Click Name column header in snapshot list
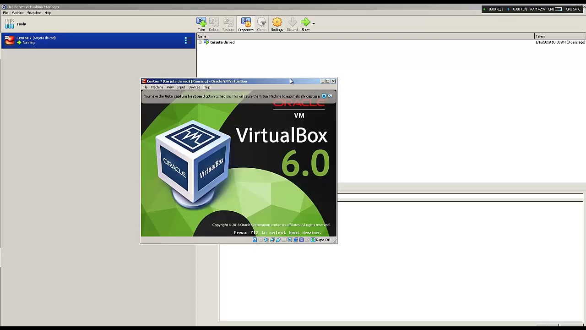This screenshot has height=330, width=586. coord(366,36)
